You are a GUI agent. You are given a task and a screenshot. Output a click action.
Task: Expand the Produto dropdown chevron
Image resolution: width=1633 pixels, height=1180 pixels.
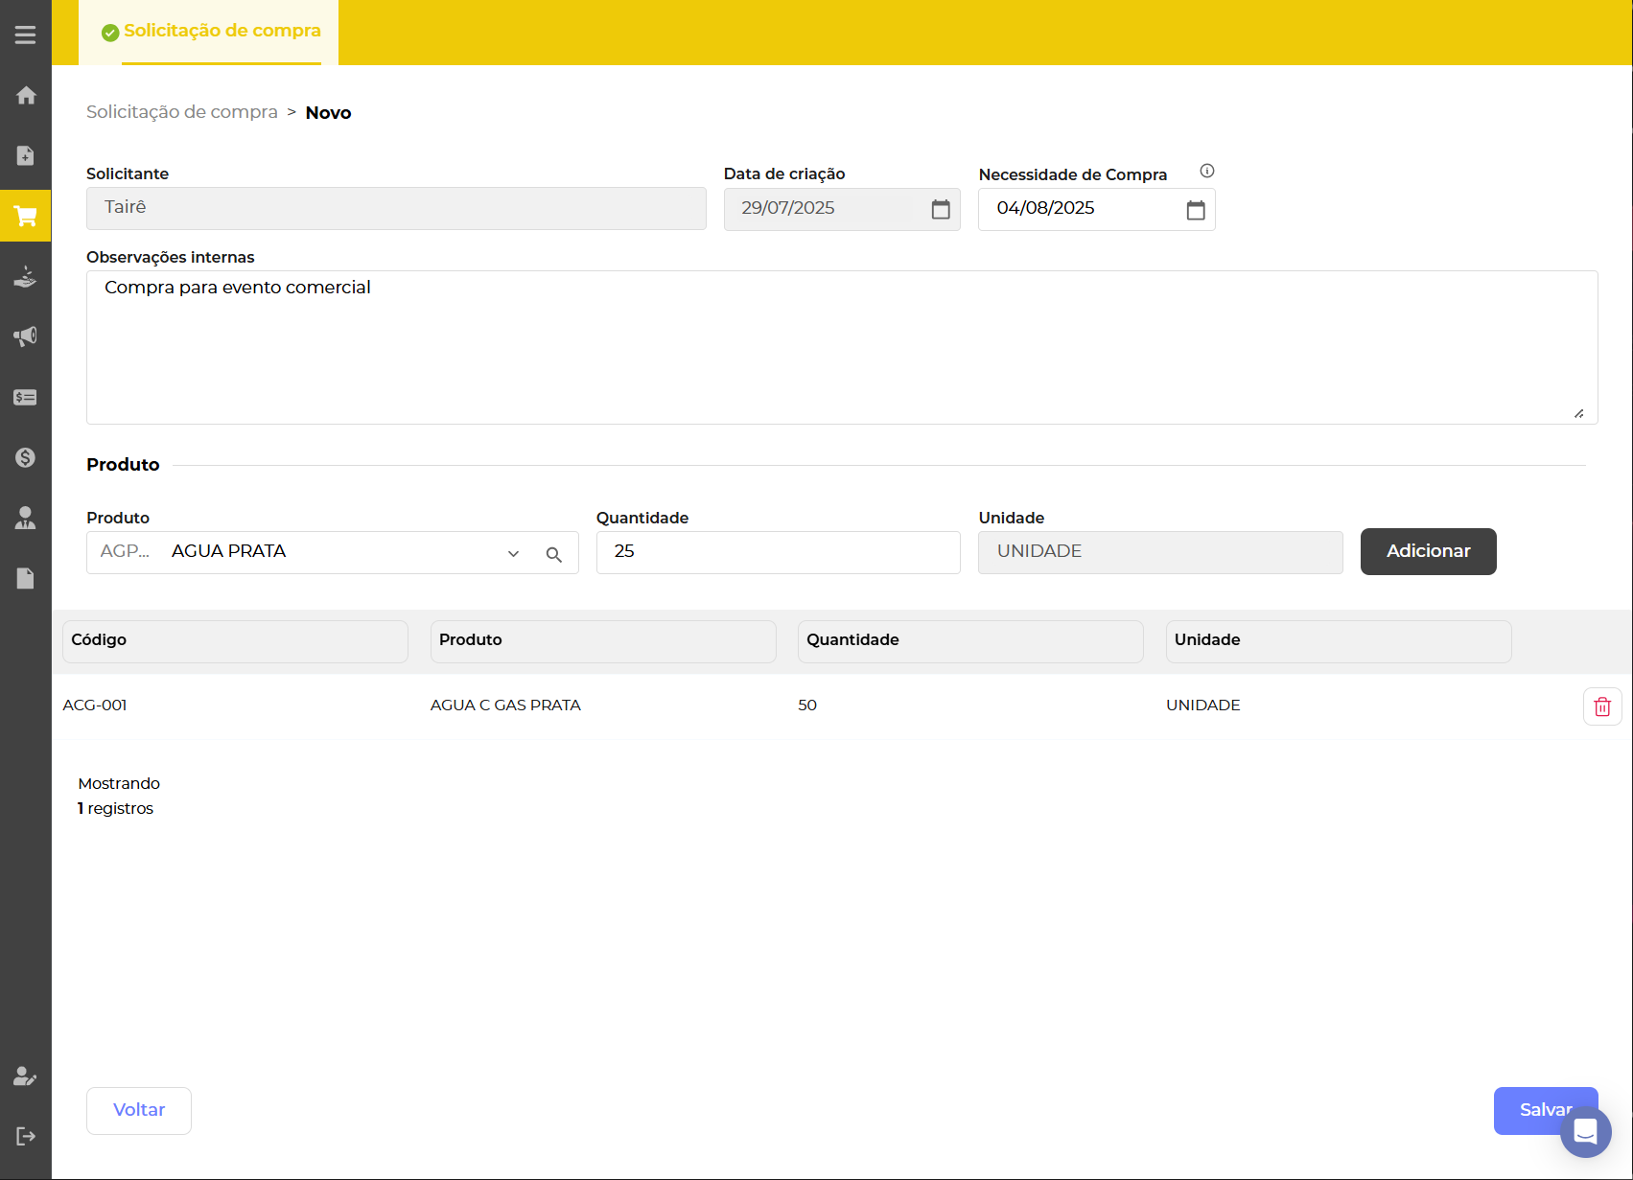point(514,554)
